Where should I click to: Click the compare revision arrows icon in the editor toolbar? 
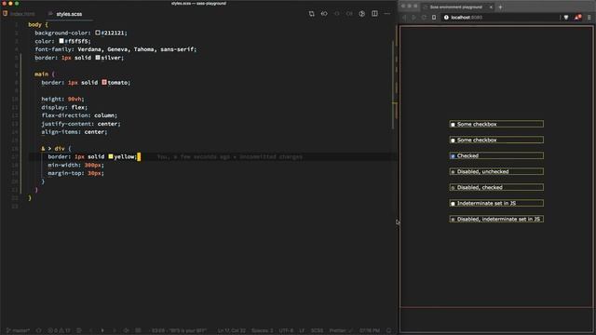pos(324,14)
